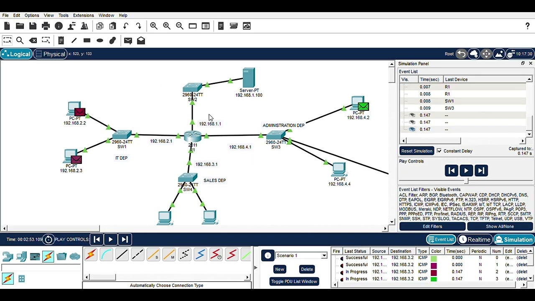Open the Options menu

point(32,15)
